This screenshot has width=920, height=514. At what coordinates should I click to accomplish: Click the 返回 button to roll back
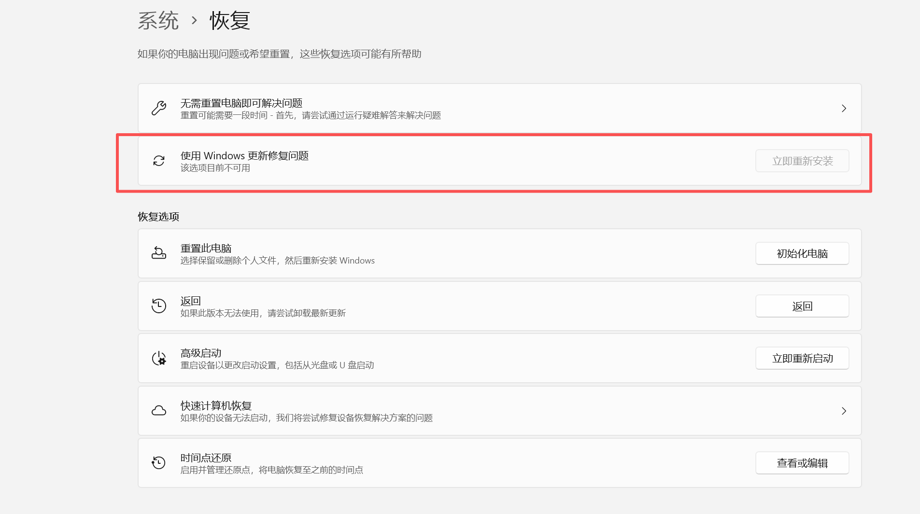tap(802, 306)
